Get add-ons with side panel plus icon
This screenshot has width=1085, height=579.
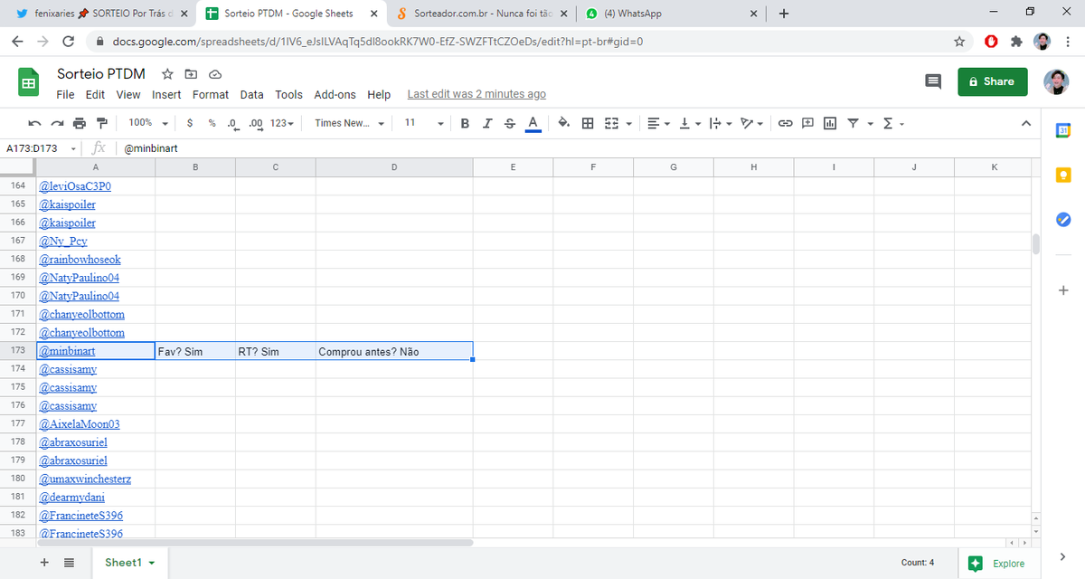(x=1063, y=290)
